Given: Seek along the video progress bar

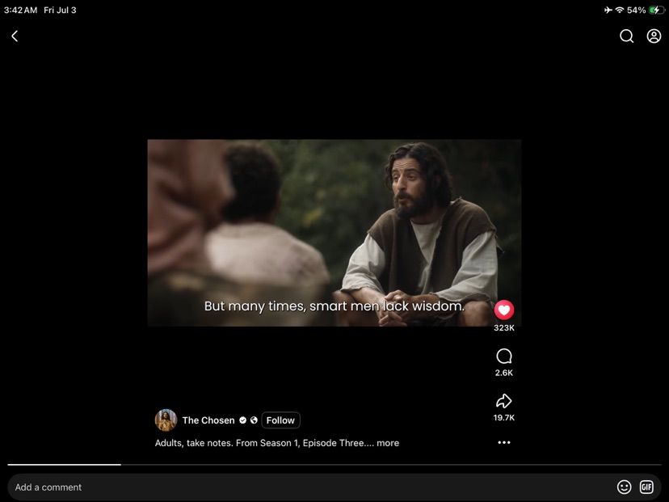Looking at the screenshot, I should tap(334, 465).
